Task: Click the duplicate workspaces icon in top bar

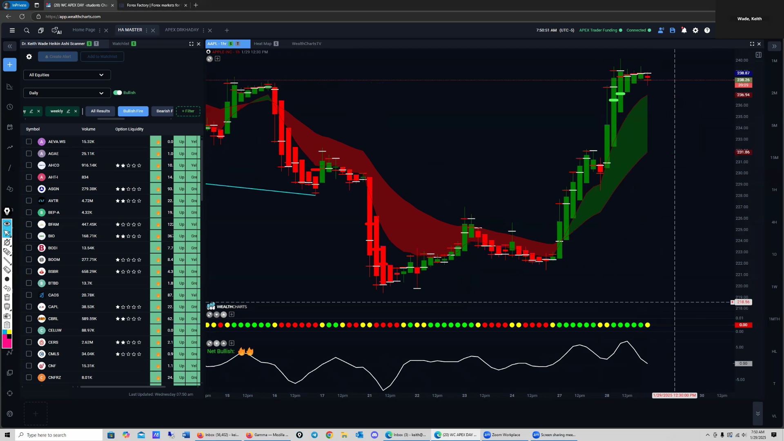Action: point(41,30)
